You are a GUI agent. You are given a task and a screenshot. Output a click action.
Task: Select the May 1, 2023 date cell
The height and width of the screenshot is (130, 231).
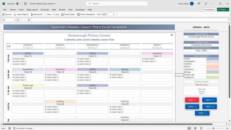pos(201,51)
